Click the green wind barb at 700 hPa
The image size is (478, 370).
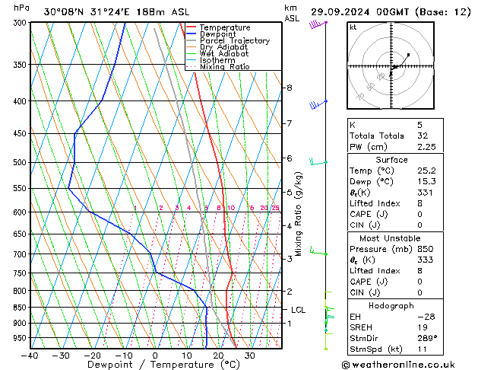pyautogui.click(x=318, y=251)
